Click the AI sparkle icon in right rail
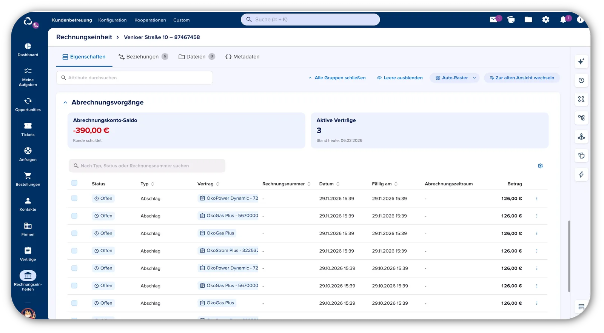This screenshot has height=333, width=604. (581, 61)
